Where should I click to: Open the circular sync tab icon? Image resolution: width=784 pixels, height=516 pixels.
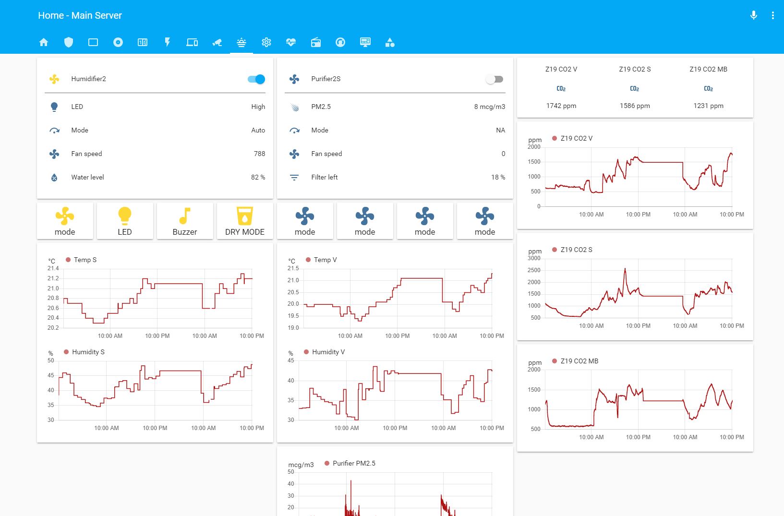pos(340,42)
